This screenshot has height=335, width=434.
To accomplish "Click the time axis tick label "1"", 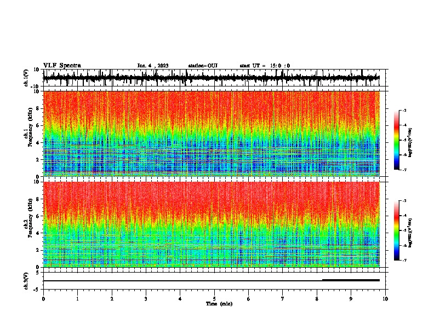I will 77,299.
